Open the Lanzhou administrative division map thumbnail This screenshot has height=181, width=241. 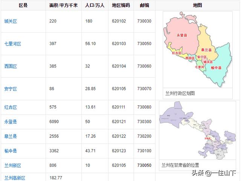198,50
